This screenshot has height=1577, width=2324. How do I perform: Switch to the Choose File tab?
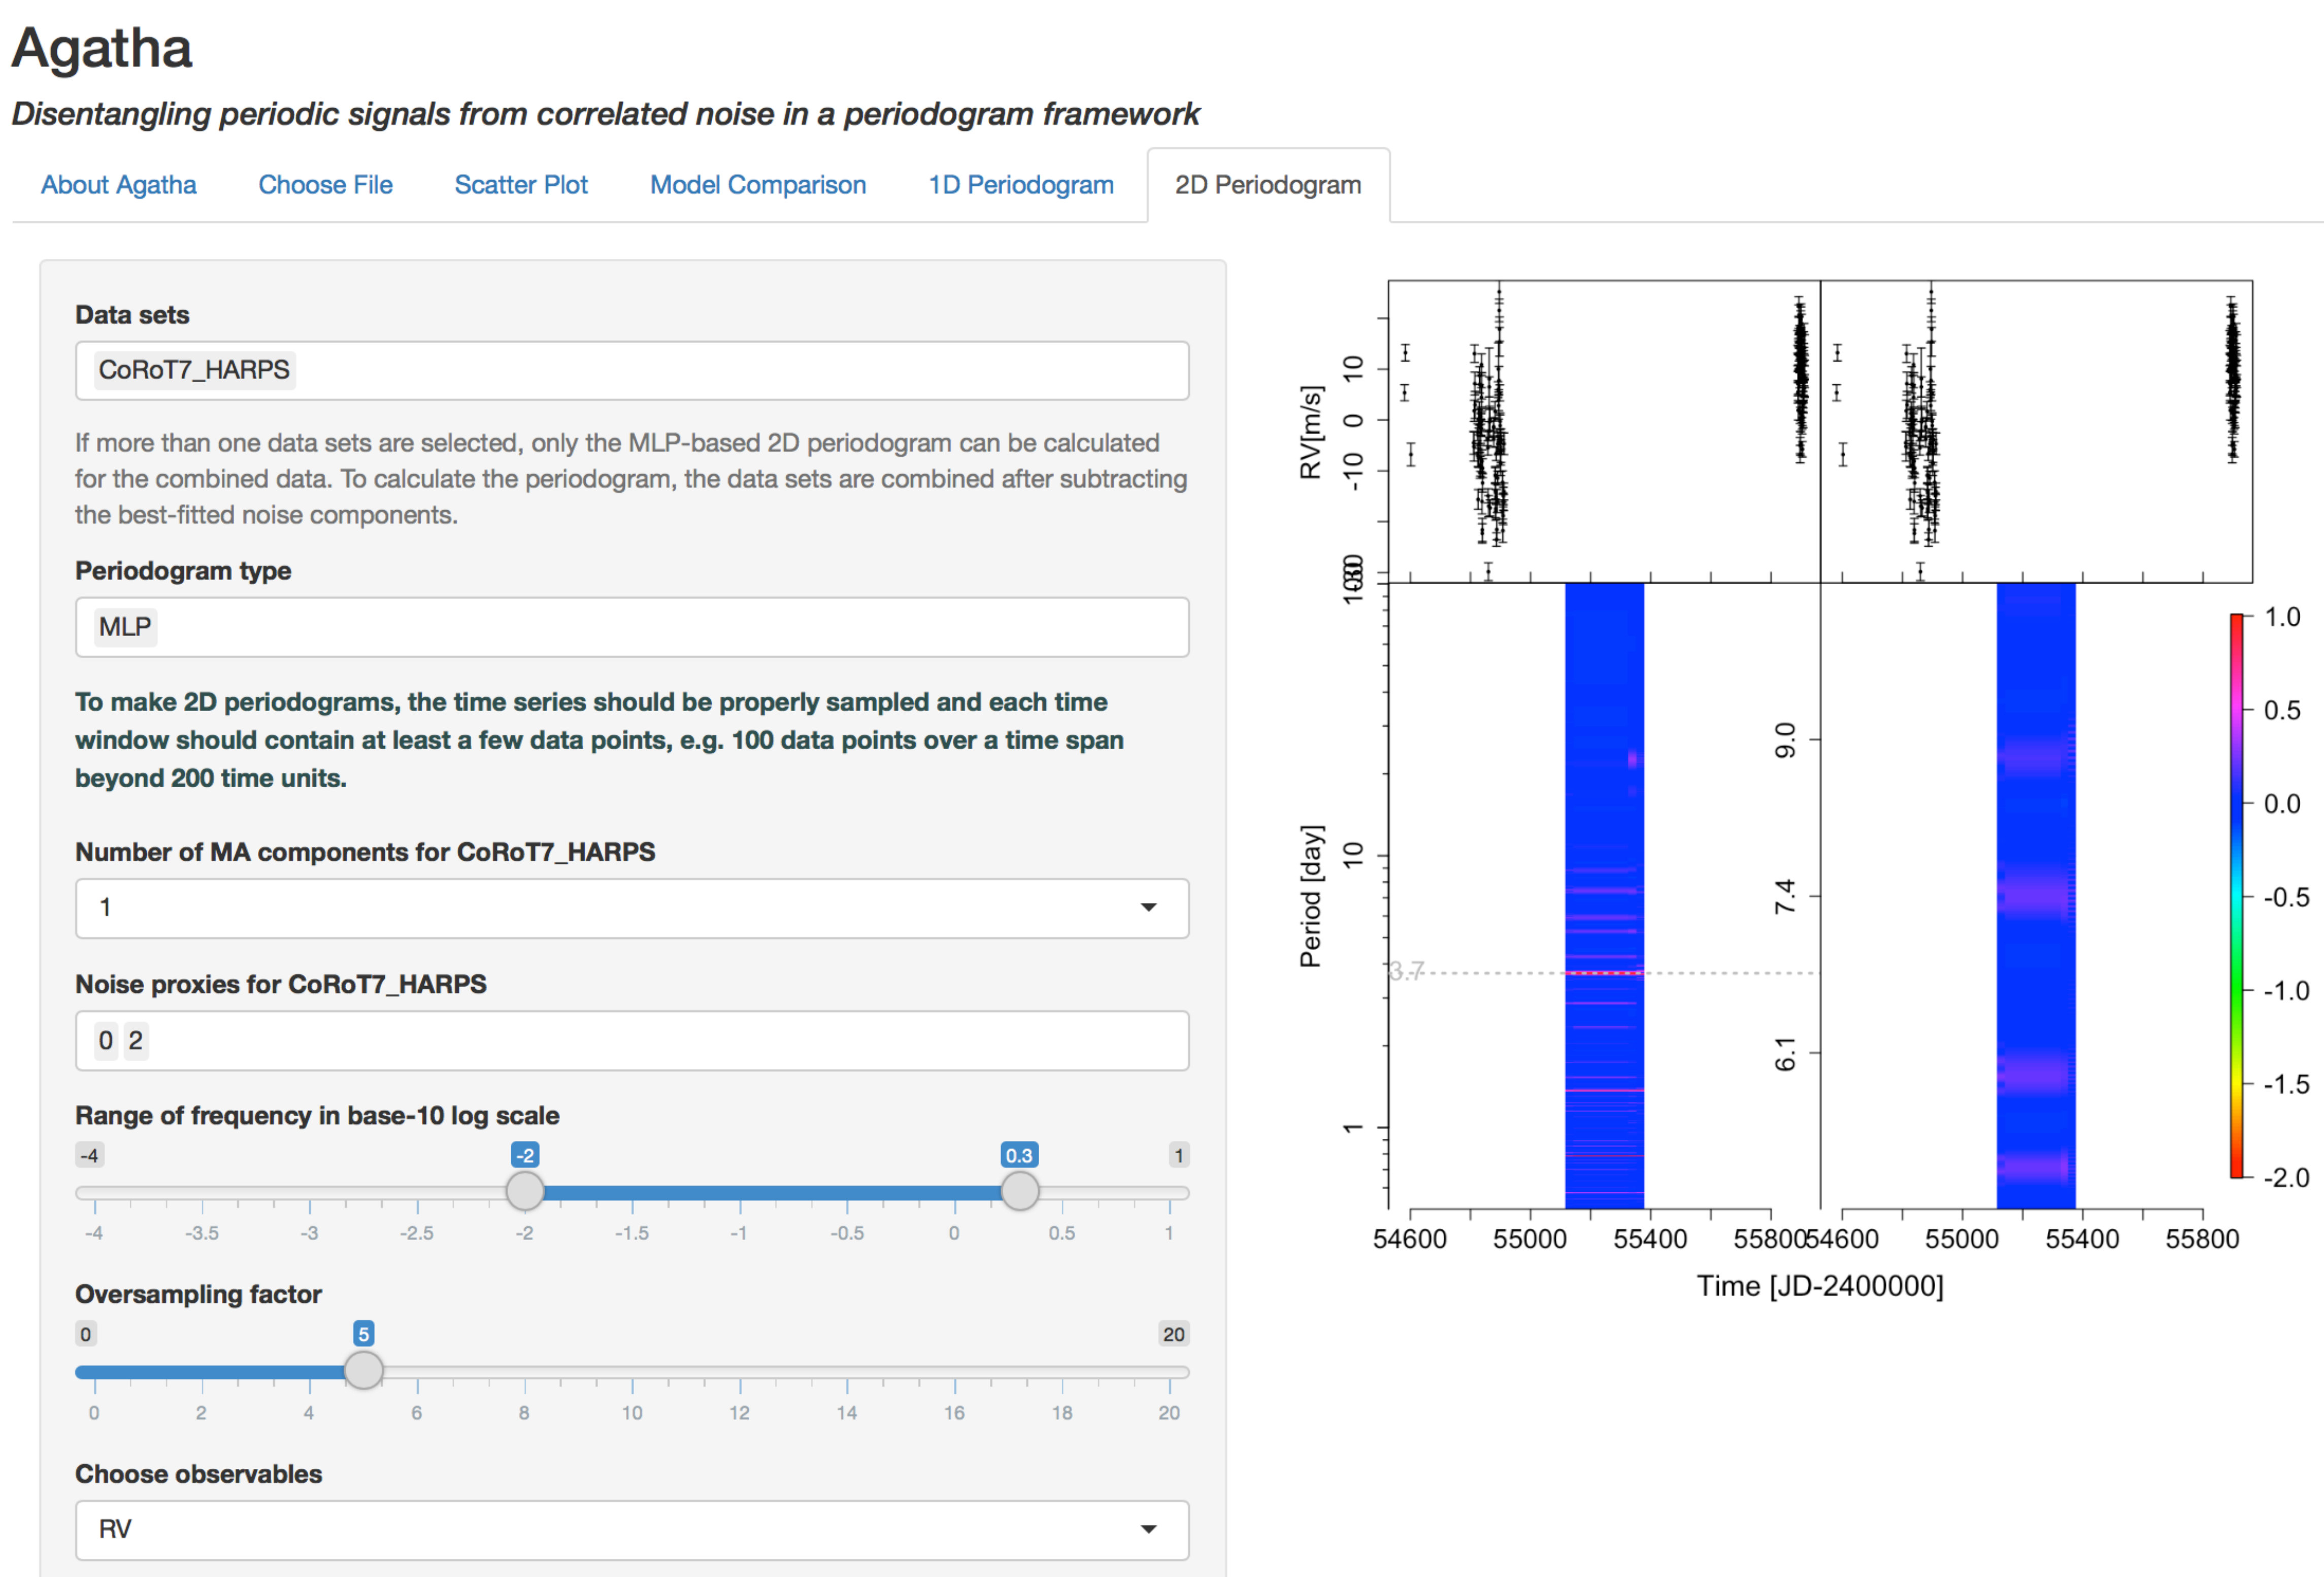point(325,185)
